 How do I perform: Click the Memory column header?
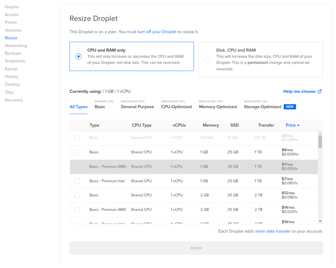(211, 125)
